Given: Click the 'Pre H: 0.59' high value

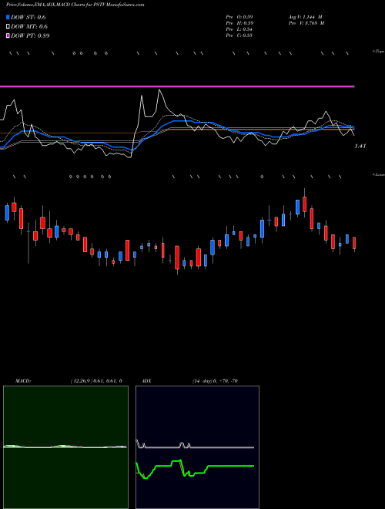Looking at the screenshot, I should coord(239,23).
